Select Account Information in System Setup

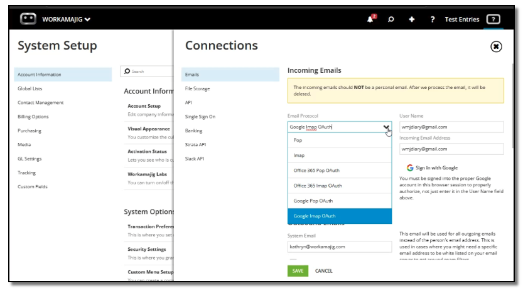[63, 75]
